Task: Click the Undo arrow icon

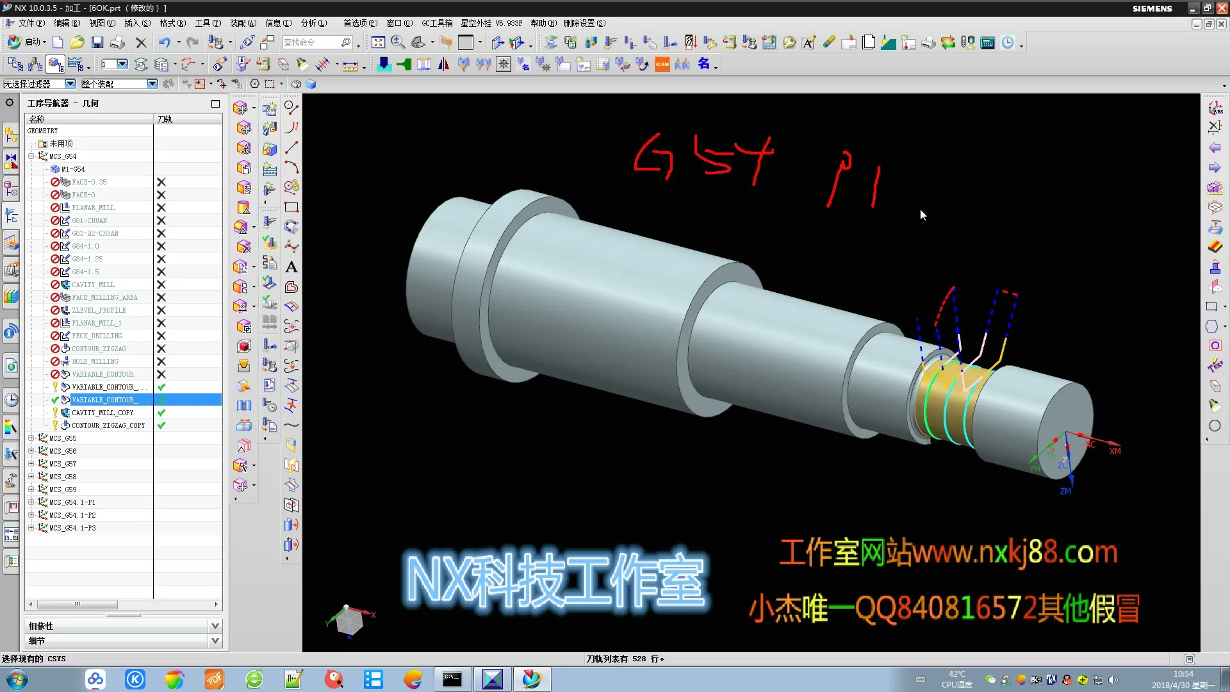Action: (164, 42)
